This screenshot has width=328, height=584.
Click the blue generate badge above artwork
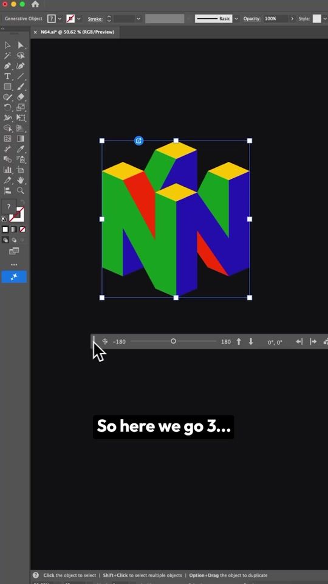[138, 141]
